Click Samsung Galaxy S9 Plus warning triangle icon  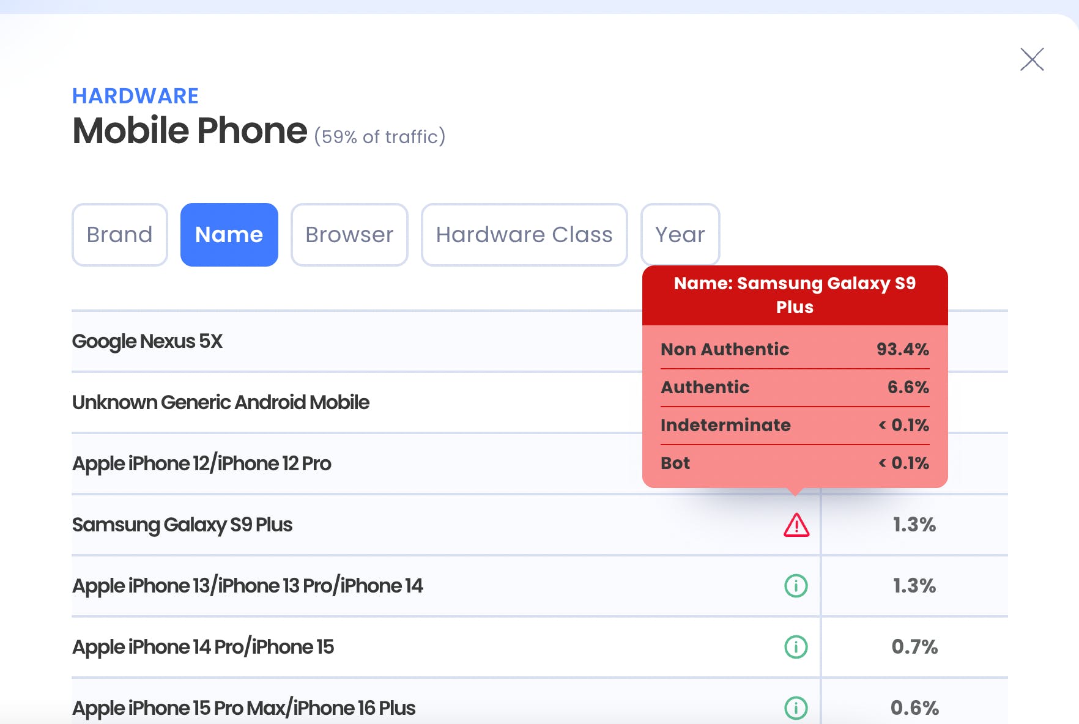click(796, 525)
